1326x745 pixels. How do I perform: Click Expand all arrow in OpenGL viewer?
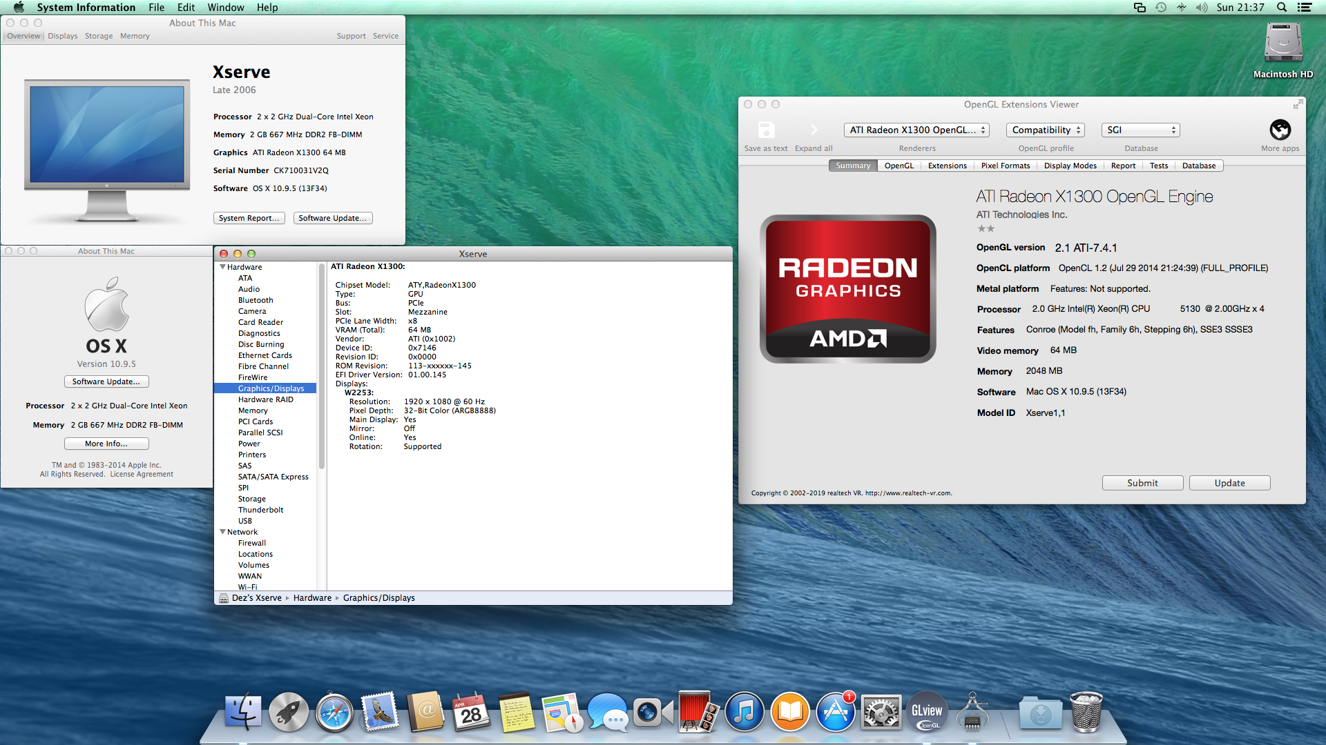[814, 130]
